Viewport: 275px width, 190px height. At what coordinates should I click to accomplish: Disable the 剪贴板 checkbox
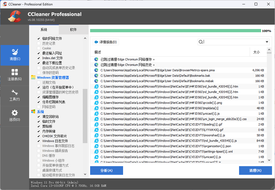click(x=39, y=126)
